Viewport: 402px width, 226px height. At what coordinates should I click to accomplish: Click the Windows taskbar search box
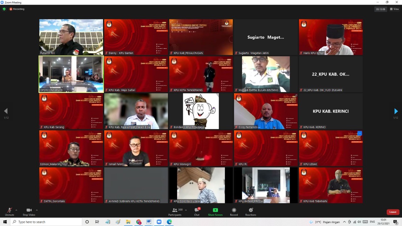tap(46, 222)
